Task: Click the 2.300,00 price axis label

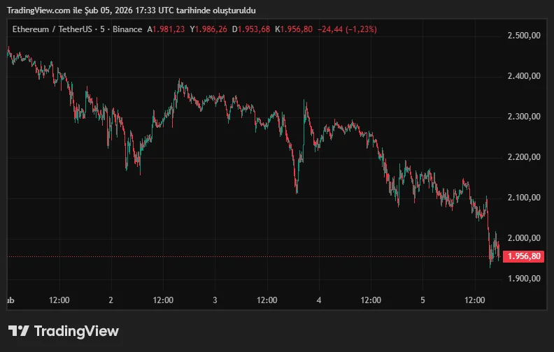Action: pyautogui.click(x=523, y=117)
